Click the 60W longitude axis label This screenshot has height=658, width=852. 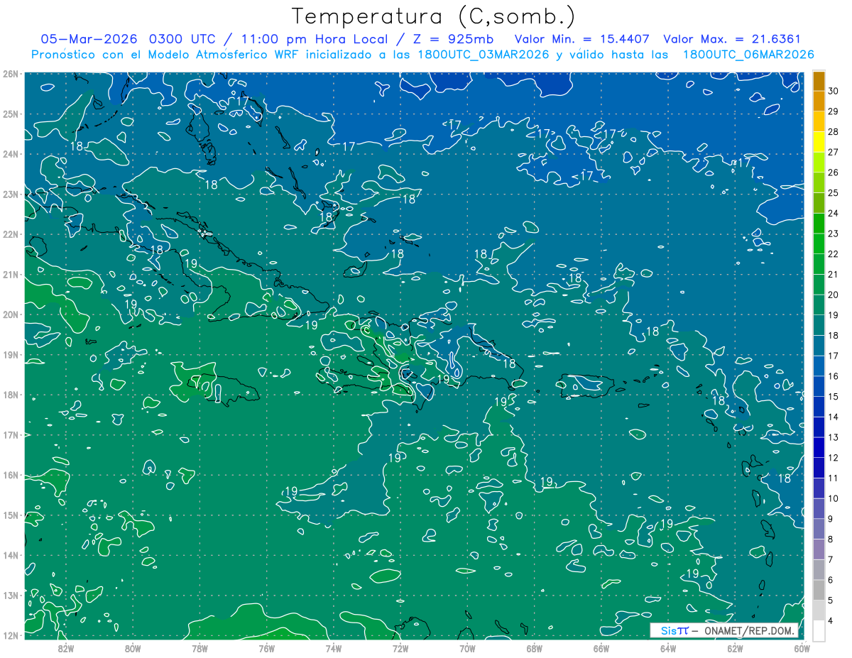point(802,649)
